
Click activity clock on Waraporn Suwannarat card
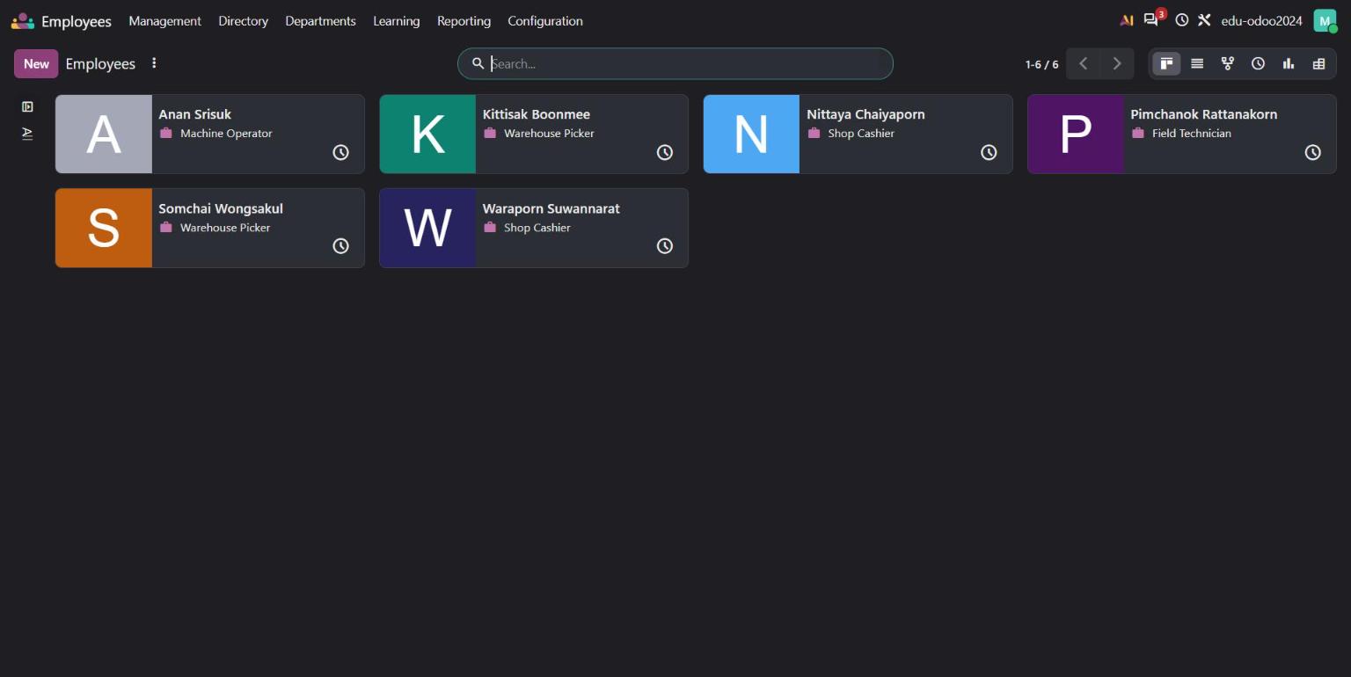pos(665,246)
